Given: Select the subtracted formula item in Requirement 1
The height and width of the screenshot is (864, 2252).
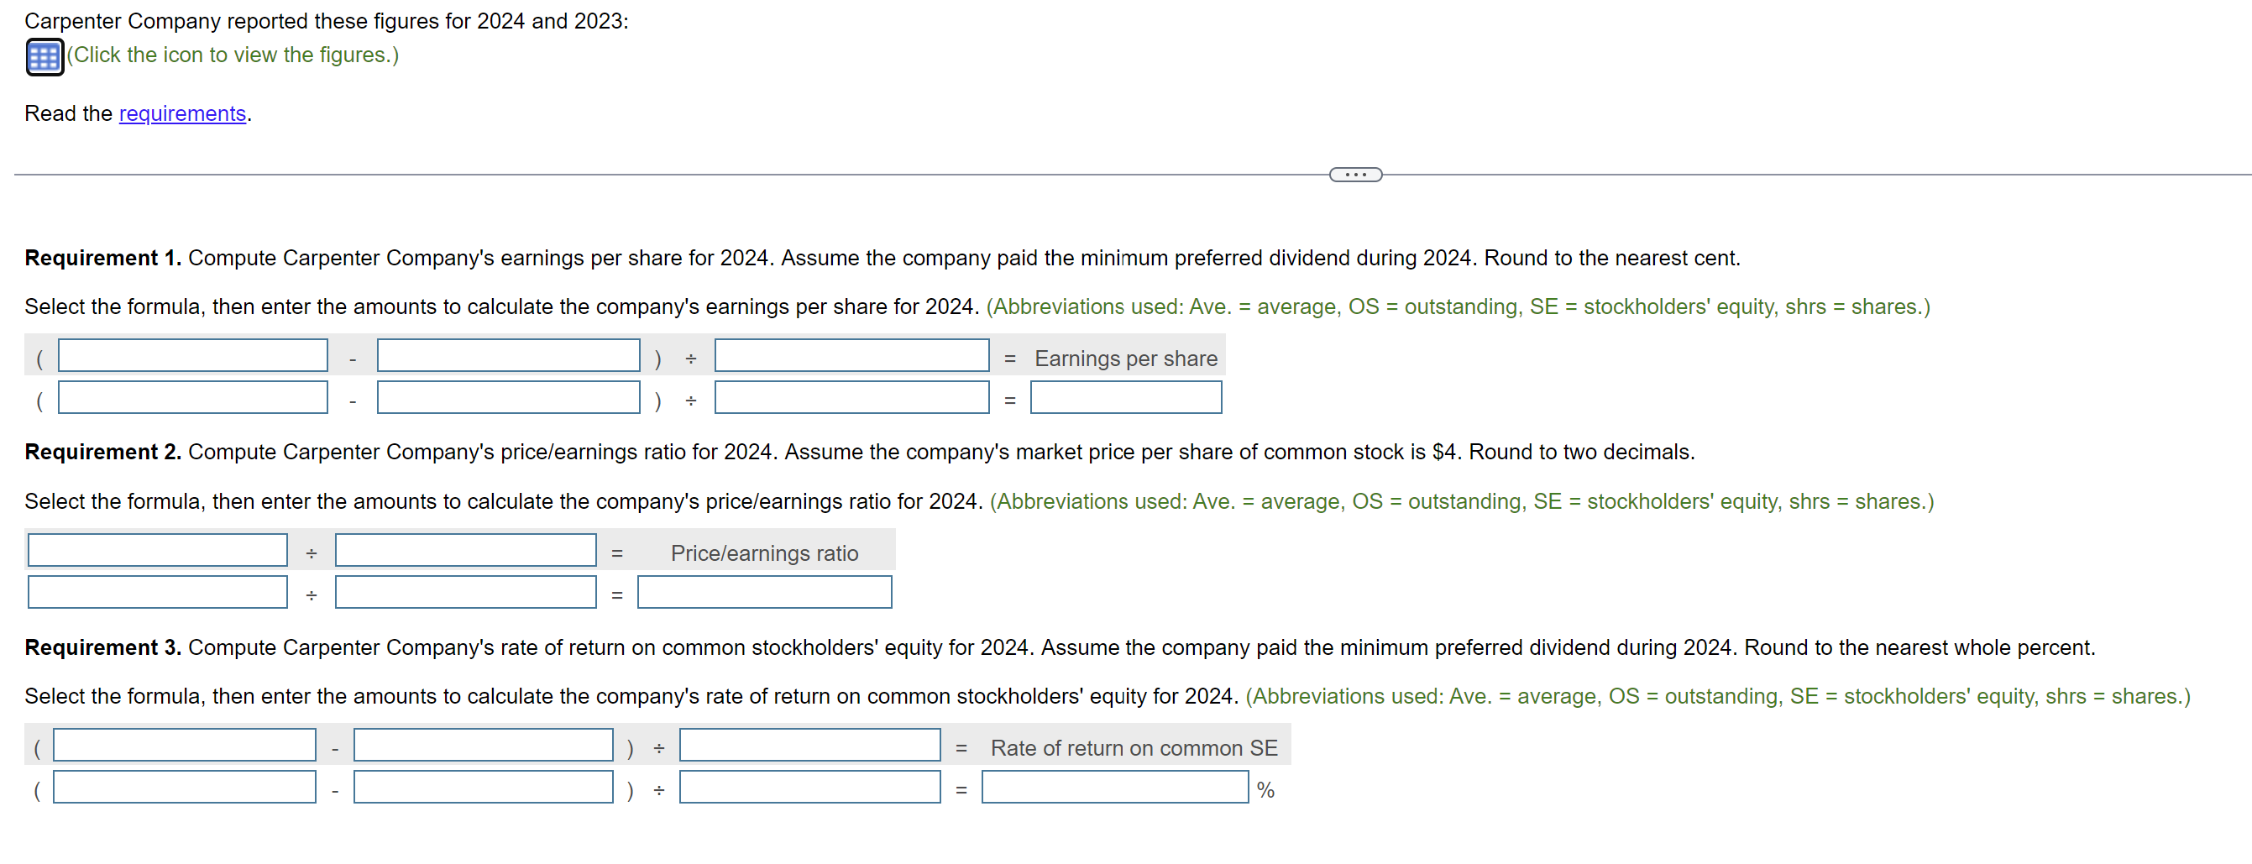Looking at the screenshot, I should click(507, 355).
